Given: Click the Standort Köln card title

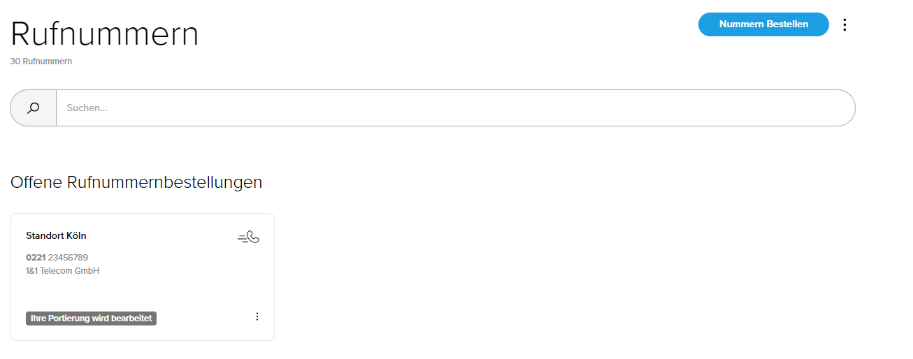Looking at the screenshot, I should point(56,235).
